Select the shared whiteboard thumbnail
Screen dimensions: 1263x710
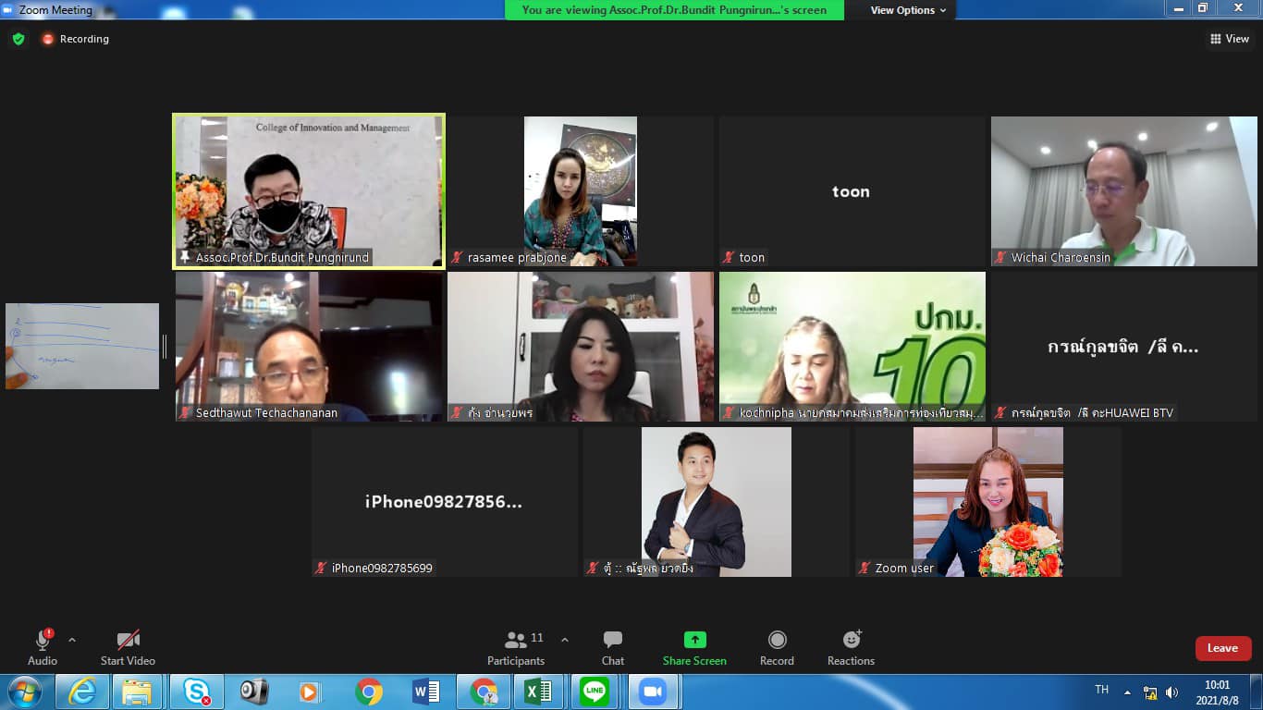pyautogui.click(x=82, y=346)
